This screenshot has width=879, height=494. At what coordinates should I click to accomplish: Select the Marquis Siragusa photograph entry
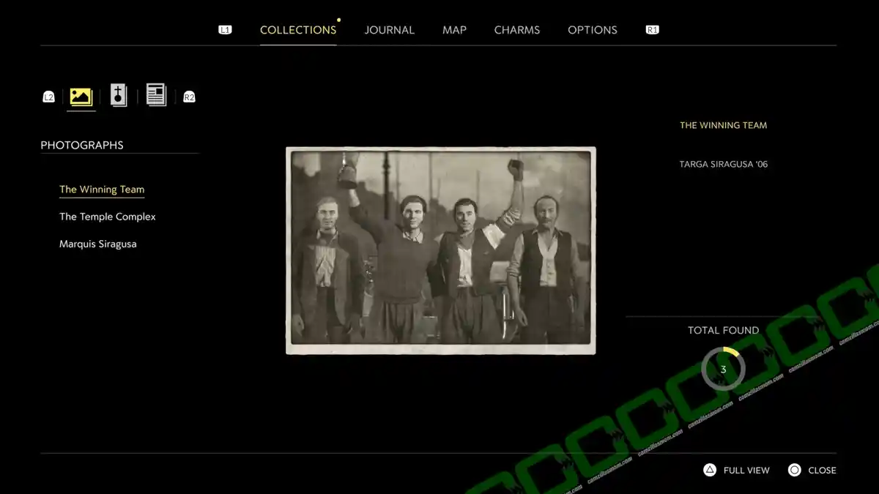point(98,244)
